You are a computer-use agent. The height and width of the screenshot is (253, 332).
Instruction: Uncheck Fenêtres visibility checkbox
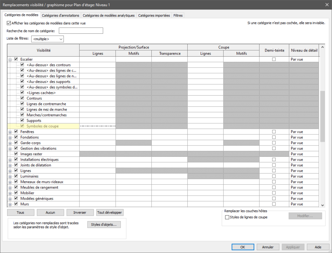coord(16,132)
